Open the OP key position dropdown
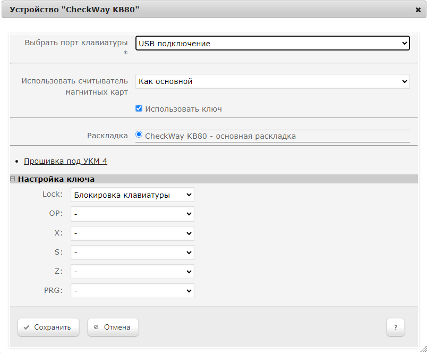The height and width of the screenshot is (353, 427). click(132, 214)
